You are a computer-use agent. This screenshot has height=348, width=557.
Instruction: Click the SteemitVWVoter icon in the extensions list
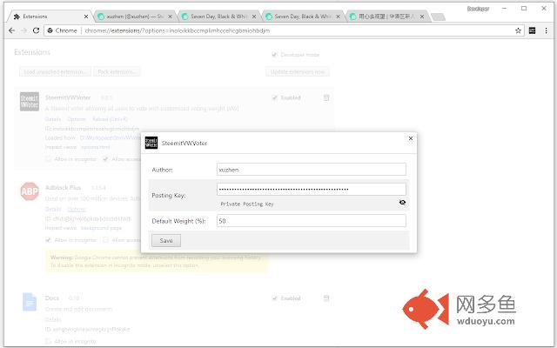coord(30,101)
